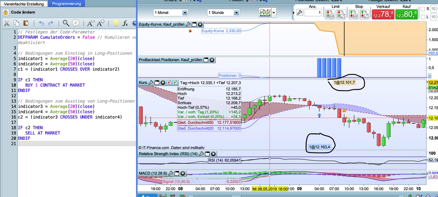The width and height of the screenshot is (438, 197).
Task: Enable the L checkbox
Action: (423, 17)
